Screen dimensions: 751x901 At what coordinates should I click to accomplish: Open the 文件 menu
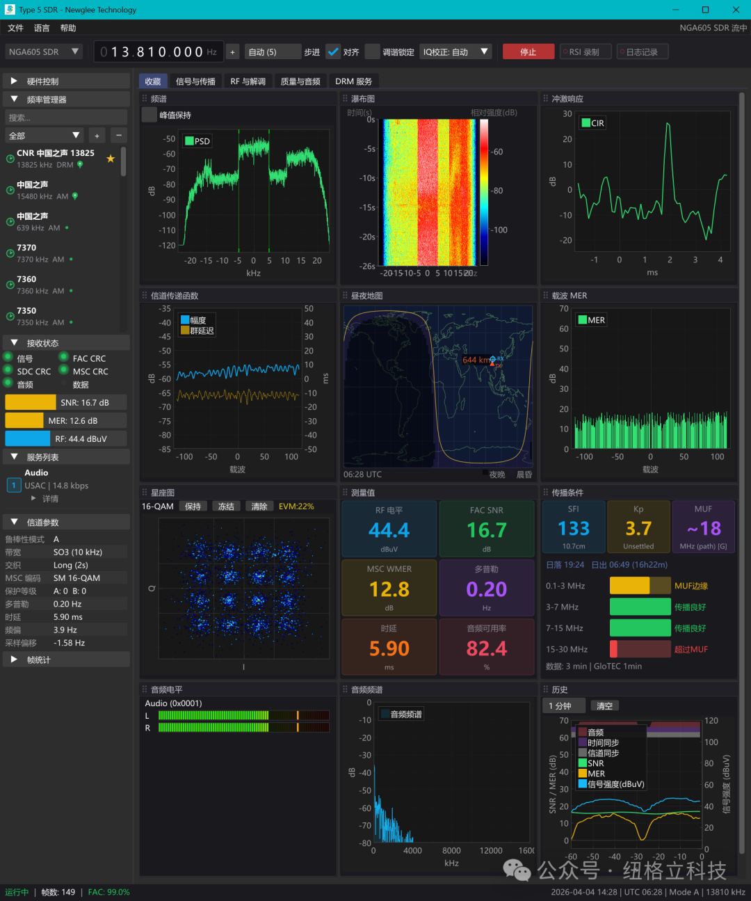15,29
